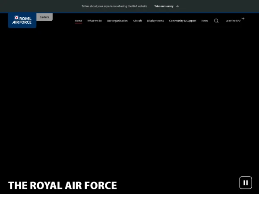Follow the Take our survey link
The height and width of the screenshot is (207, 259).
[x=164, y=6]
